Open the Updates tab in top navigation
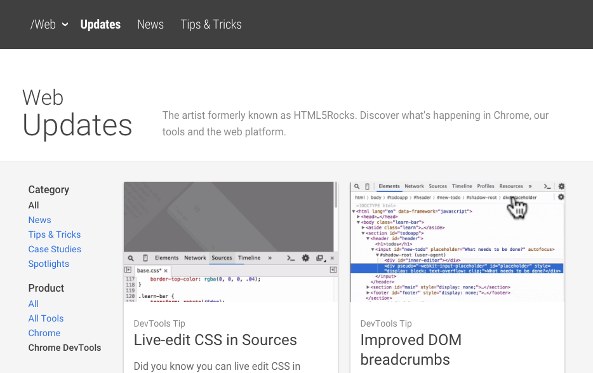593x373 pixels. pos(100,25)
